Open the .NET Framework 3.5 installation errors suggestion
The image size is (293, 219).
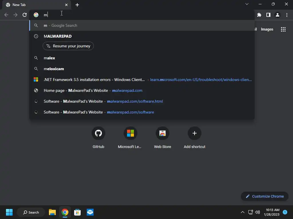[142, 80]
